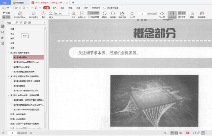Zoom out with the 缩小 magnifier
Viewport: 212px width, 136px height.
point(51,13)
